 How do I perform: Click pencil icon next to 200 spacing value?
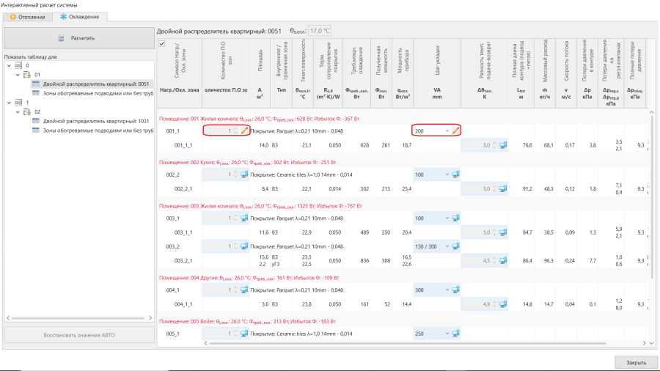point(455,131)
